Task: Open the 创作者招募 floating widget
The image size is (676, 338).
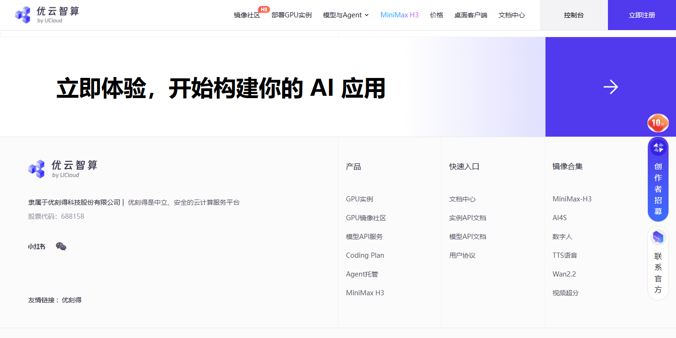Action: pyautogui.click(x=658, y=179)
